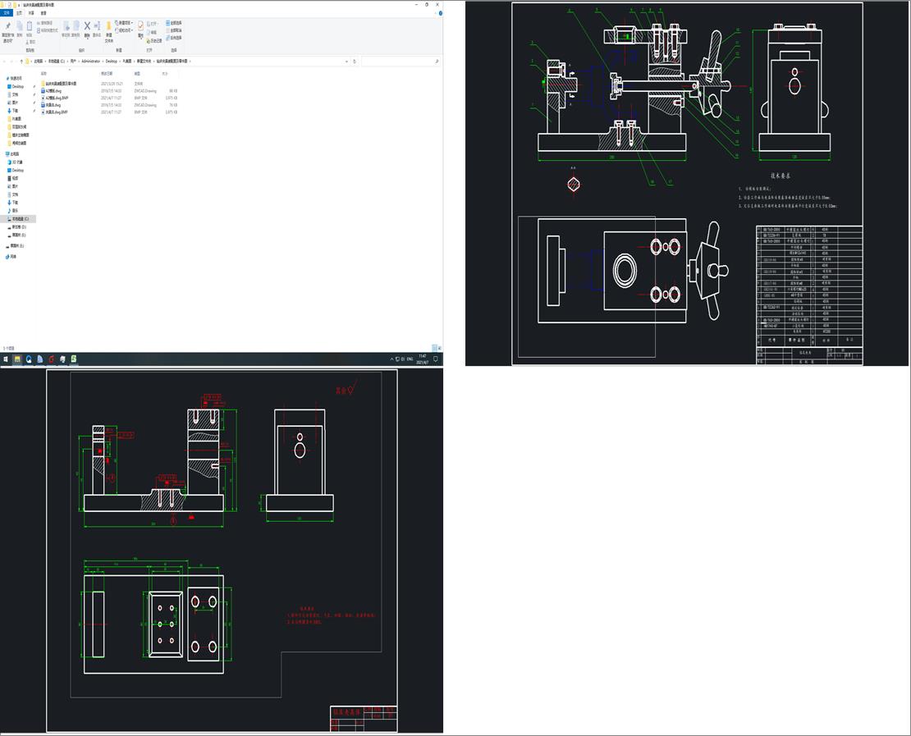911x736 pixels.
Task: Switch to the View (查看) ribbon tab
Action: (x=43, y=13)
